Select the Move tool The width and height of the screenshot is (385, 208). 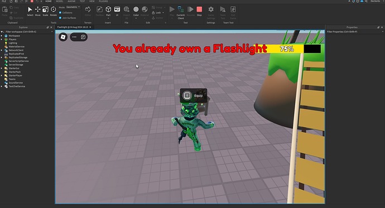(x=37, y=11)
